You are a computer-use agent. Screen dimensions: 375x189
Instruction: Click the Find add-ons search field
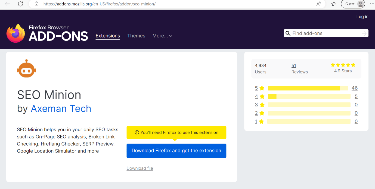[x=326, y=33]
